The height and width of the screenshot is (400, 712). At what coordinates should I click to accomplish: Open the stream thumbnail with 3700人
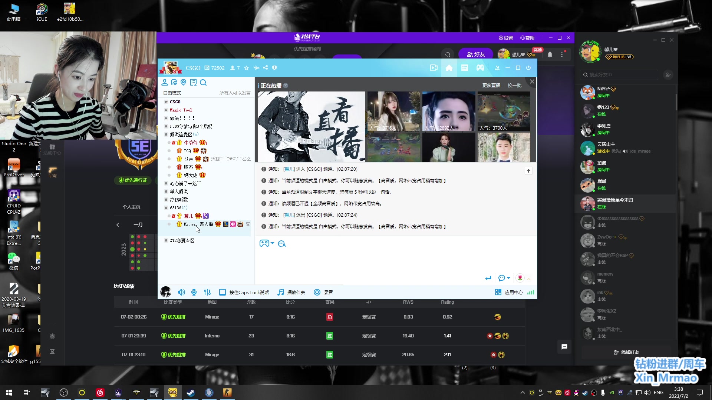tap(504, 111)
